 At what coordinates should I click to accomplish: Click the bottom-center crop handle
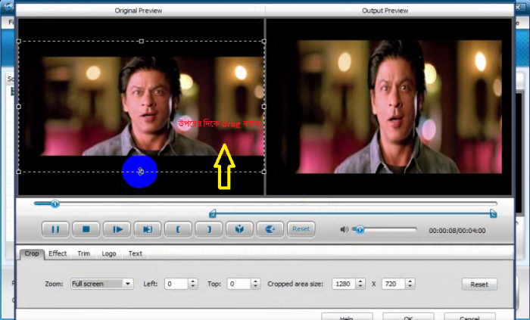141,172
